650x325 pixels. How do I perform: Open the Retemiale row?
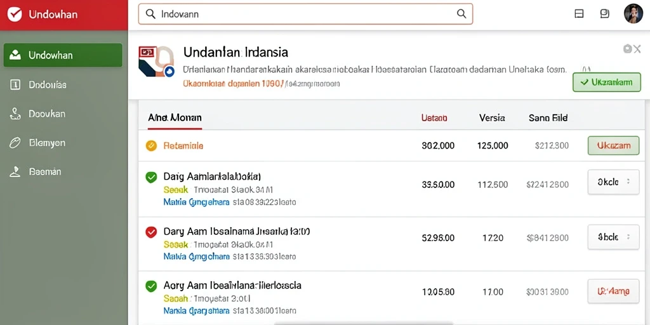point(391,145)
